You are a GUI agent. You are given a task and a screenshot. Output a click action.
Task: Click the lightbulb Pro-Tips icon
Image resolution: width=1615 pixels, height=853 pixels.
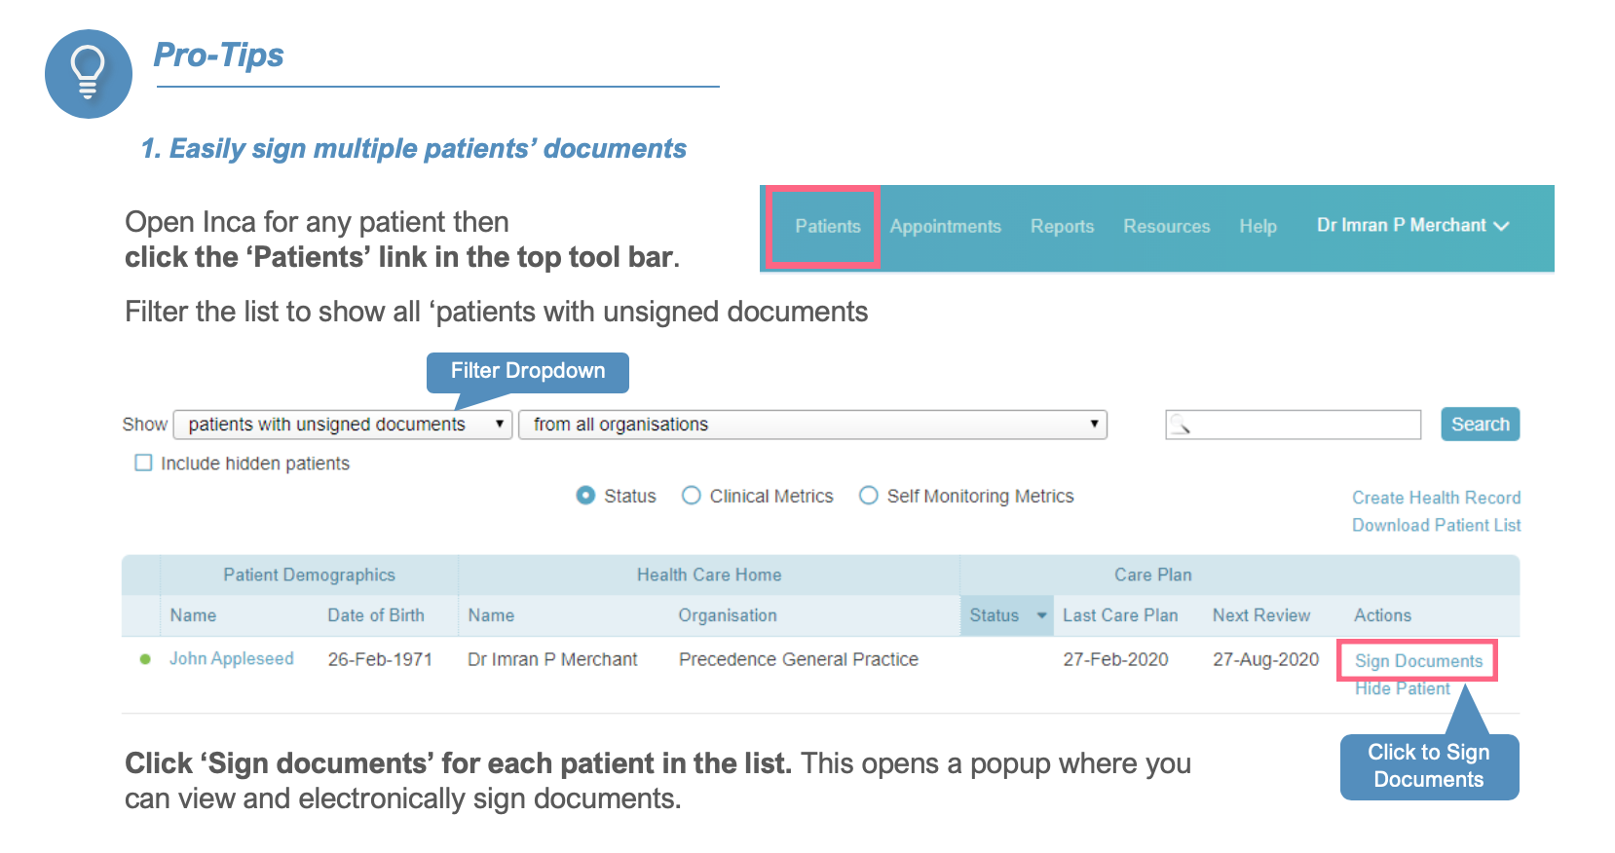(x=89, y=74)
